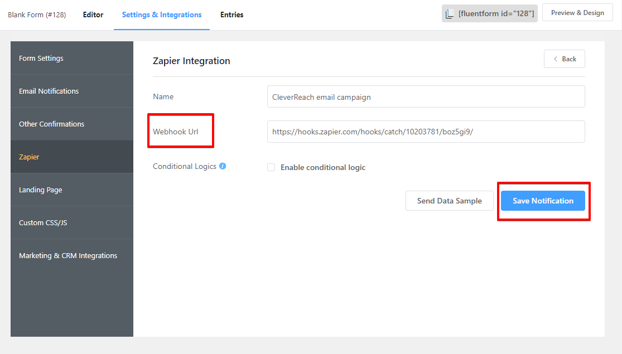Select Other Confirmations sidebar item
This screenshot has height=354, width=622.
[72, 124]
